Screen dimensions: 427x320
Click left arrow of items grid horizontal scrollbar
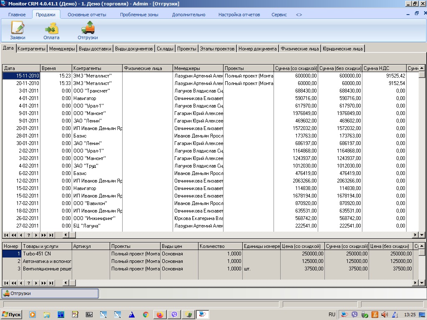point(65,283)
